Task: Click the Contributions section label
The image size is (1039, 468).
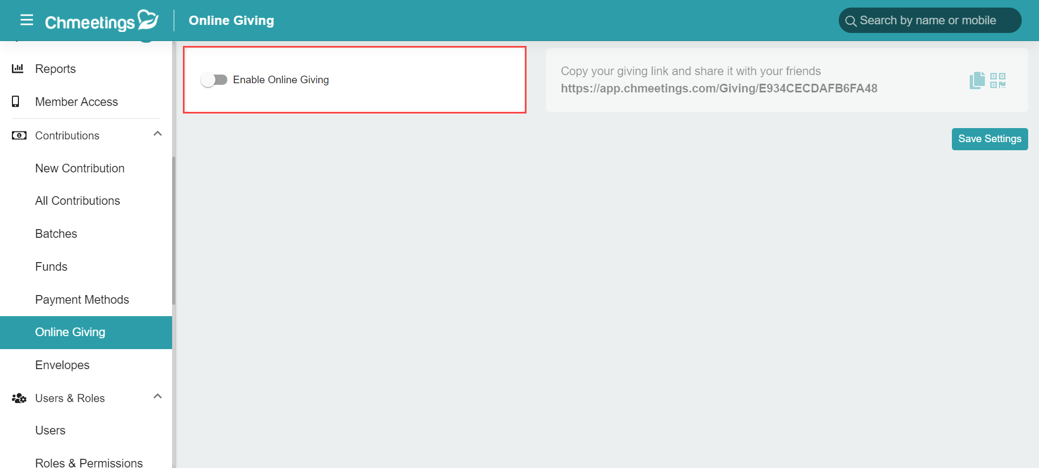Action: [x=67, y=136]
